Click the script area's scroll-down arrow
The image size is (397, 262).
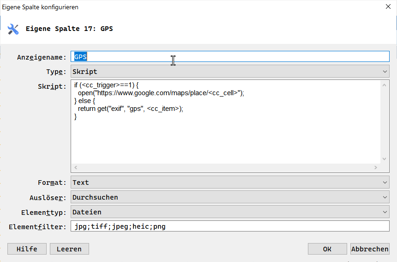coord(385,158)
